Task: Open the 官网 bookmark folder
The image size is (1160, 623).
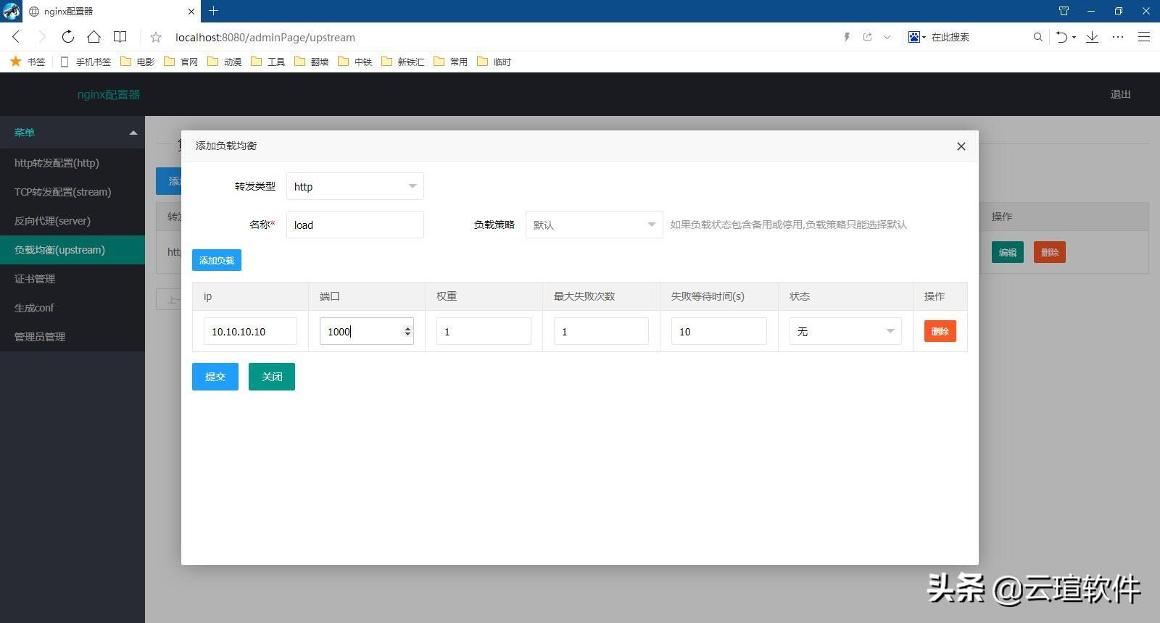Action: [x=181, y=62]
